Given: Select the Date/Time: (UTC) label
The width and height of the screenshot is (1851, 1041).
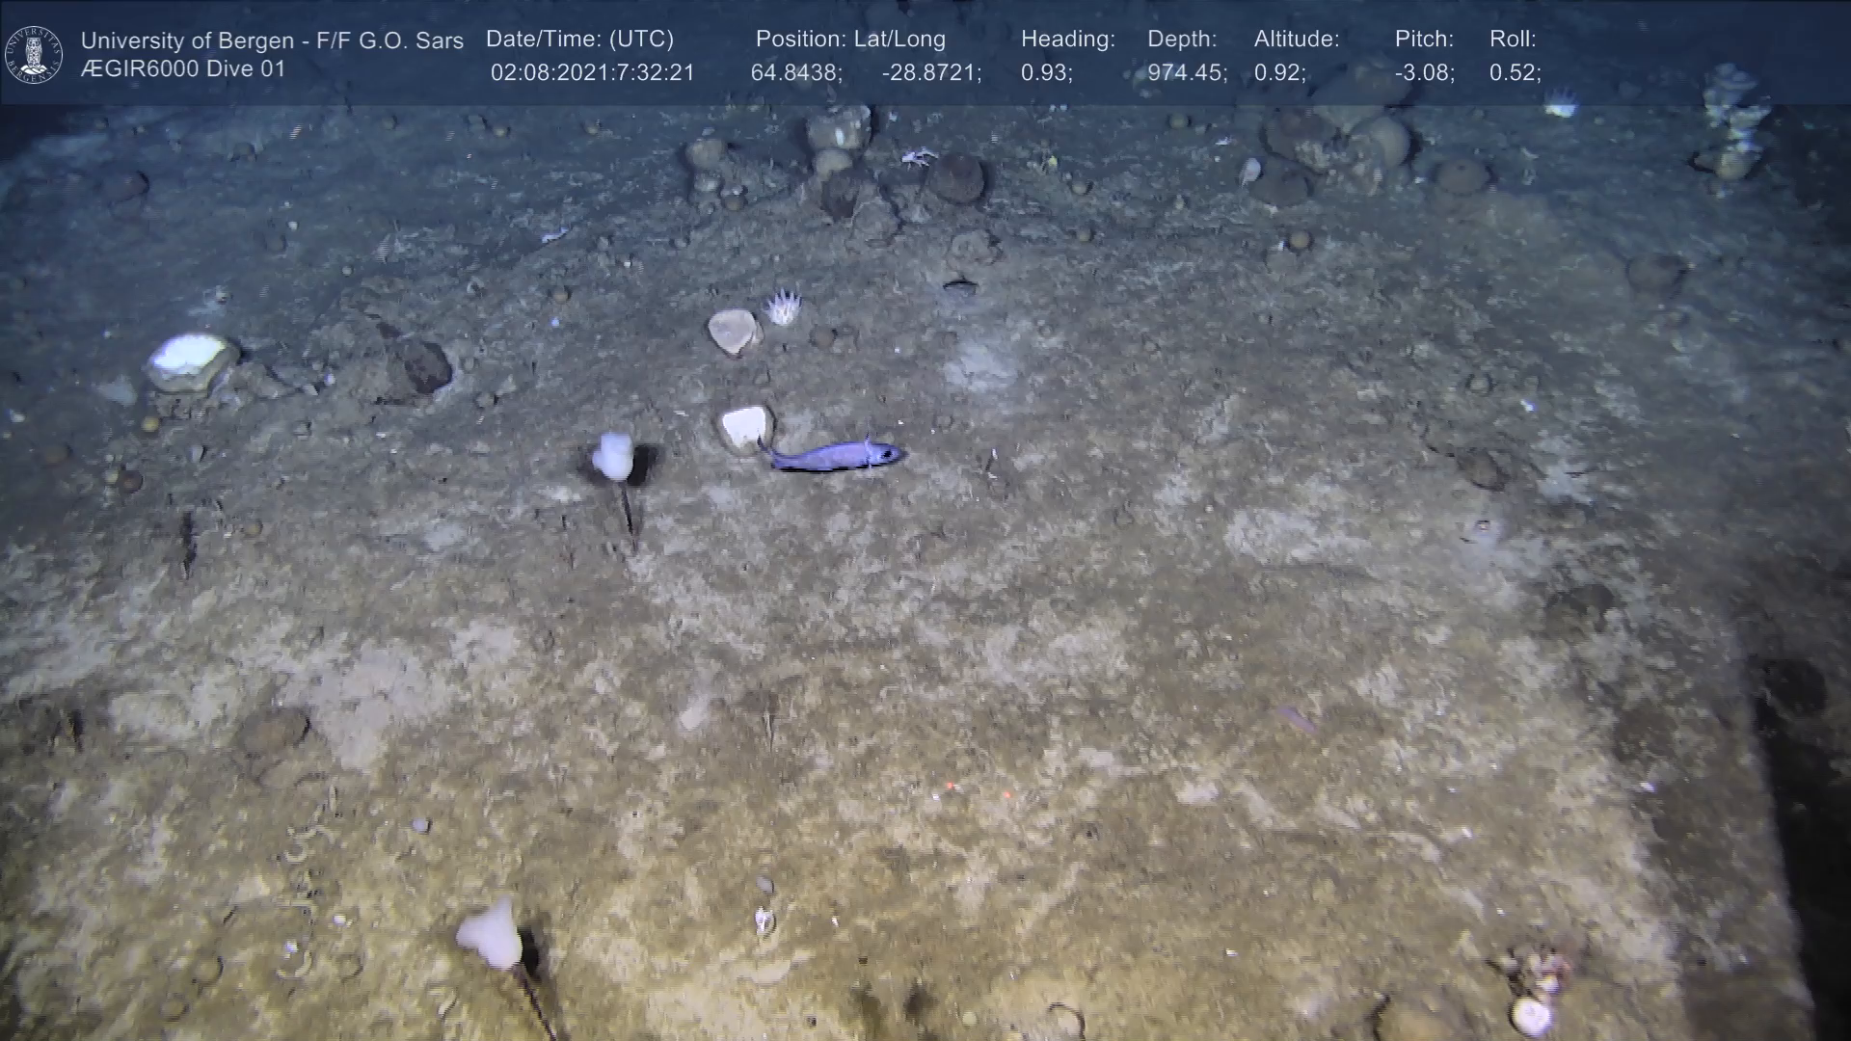Looking at the screenshot, I should click(x=579, y=40).
